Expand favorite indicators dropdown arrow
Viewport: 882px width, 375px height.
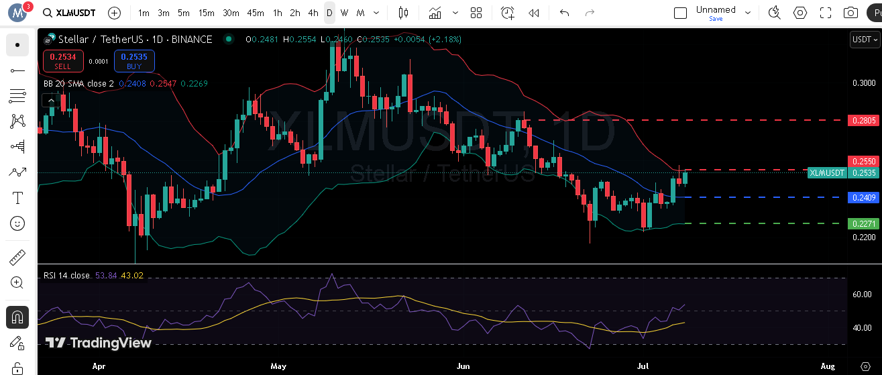[x=456, y=13]
